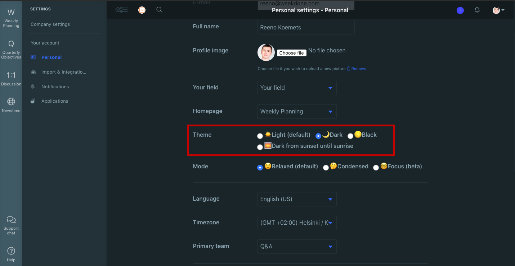Click inside the Full name input field

coord(306,27)
